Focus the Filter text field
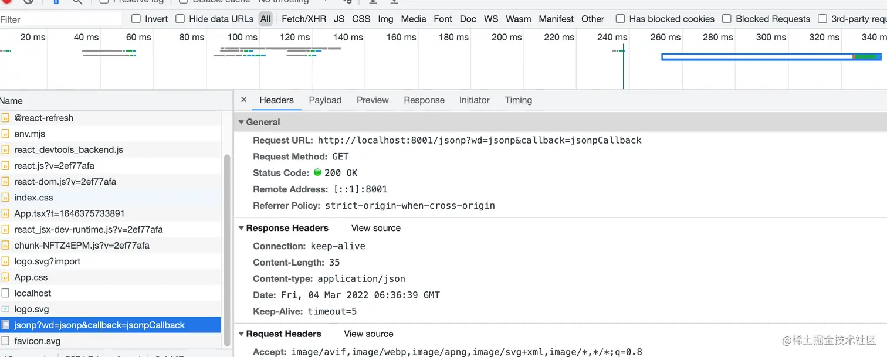 pos(61,19)
